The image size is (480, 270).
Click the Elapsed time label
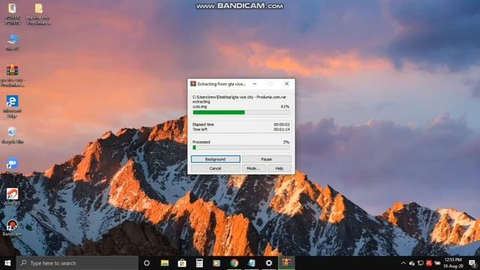point(203,124)
